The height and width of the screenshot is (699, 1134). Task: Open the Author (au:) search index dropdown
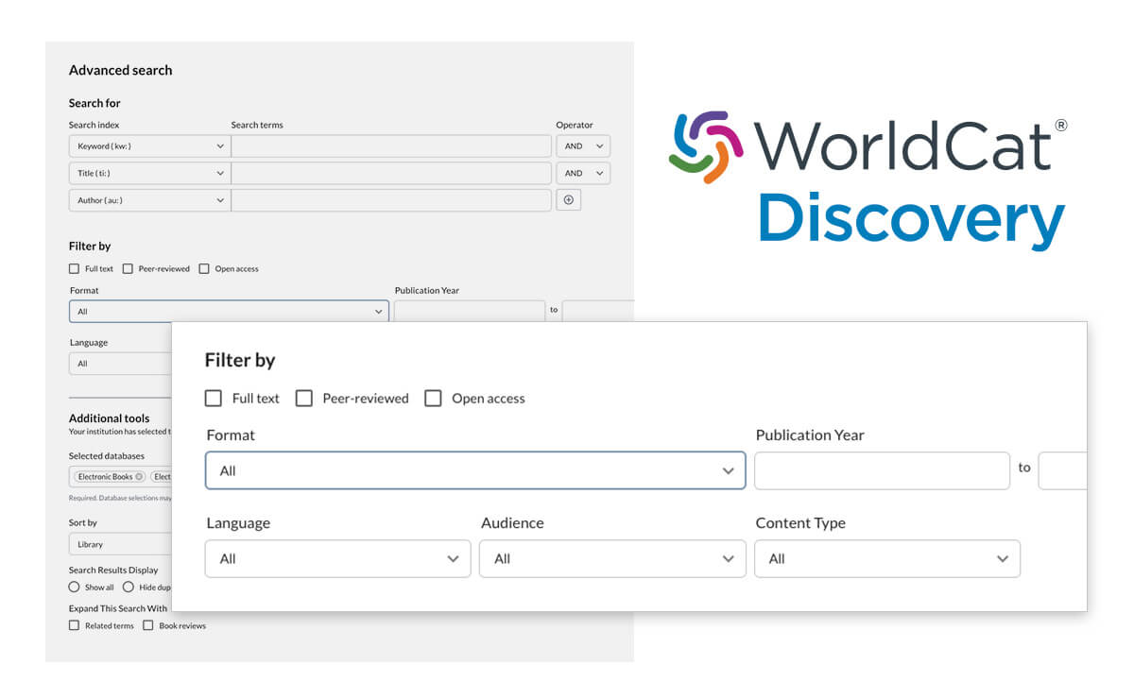pyautogui.click(x=148, y=199)
